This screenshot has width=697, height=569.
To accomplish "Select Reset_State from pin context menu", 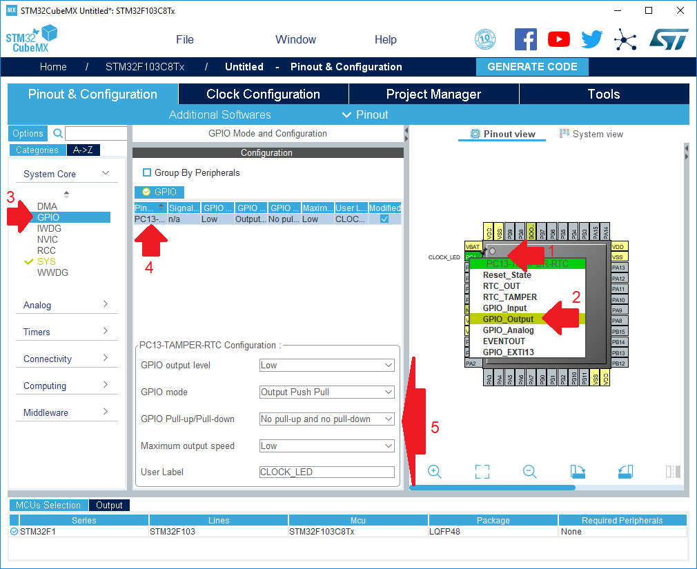I will (507, 275).
